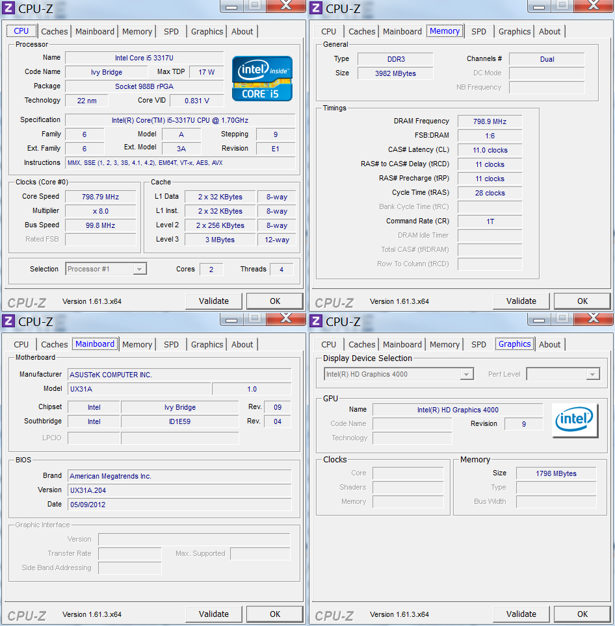This screenshot has width=615, height=626.
Task: Click the Validate button on the CPU window
Action: coord(213,301)
